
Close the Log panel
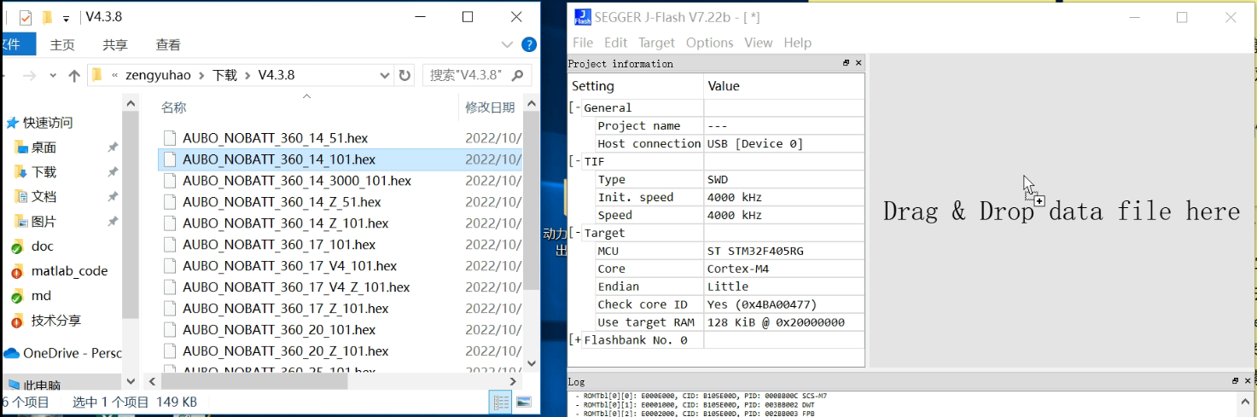pos(1248,381)
